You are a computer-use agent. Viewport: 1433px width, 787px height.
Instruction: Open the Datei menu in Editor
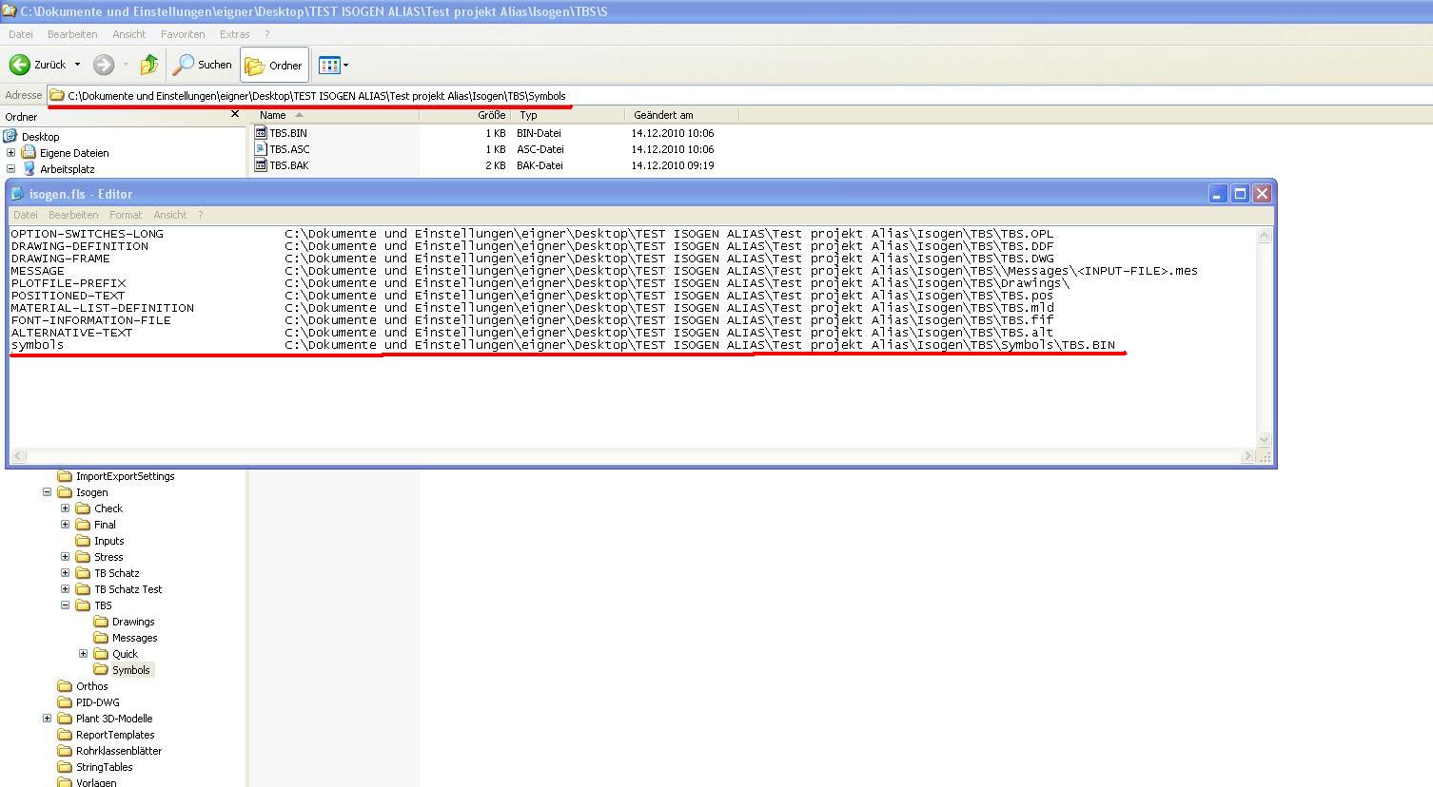point(26,215)
